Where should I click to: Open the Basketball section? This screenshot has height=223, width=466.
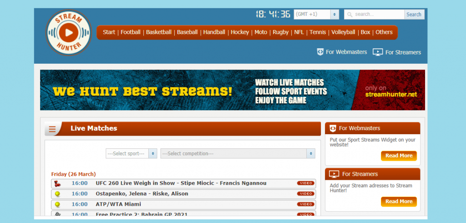click(159, 32)
